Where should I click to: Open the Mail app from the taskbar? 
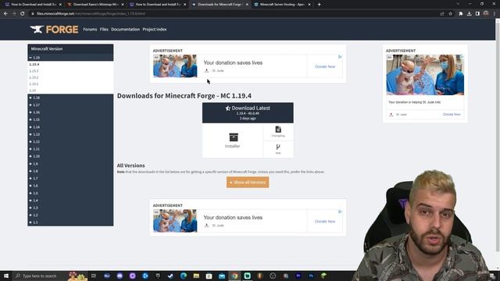point(222,276)
